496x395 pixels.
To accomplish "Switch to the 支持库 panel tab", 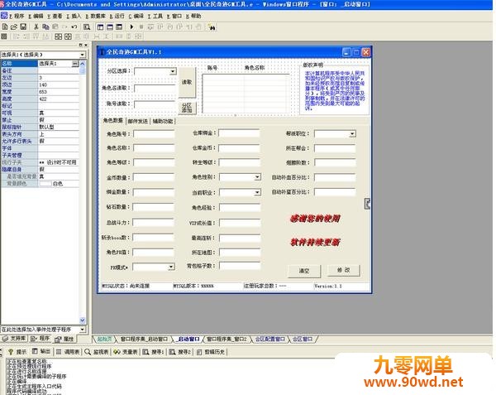I will (14, 339).
